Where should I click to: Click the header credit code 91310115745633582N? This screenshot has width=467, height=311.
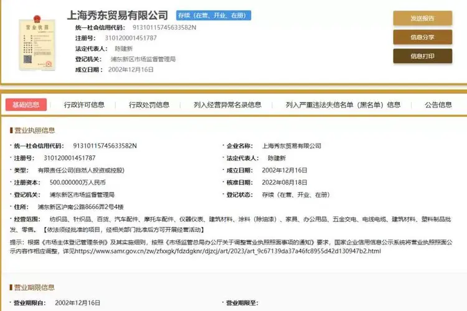click(x=164, y=27)
